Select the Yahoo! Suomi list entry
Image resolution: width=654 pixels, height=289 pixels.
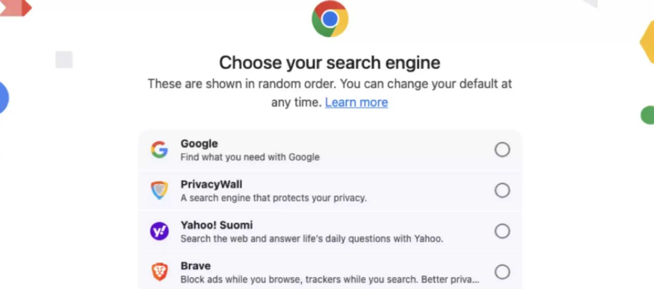329,231
